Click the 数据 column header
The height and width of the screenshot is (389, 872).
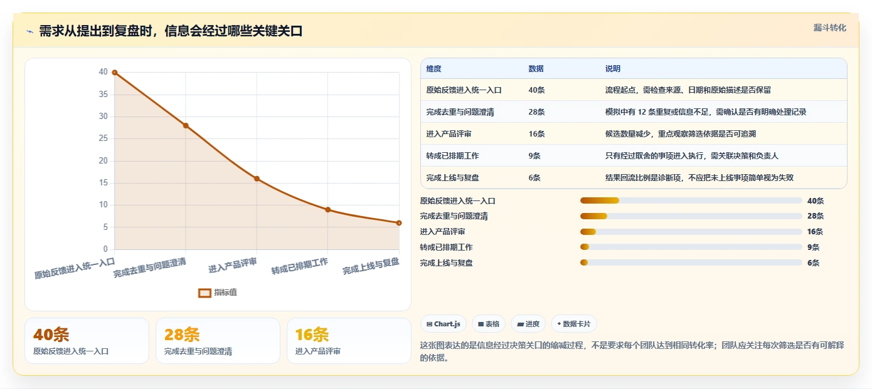[536, 69]
